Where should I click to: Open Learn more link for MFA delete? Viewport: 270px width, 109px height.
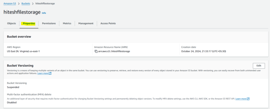click(x=241, y=99)
